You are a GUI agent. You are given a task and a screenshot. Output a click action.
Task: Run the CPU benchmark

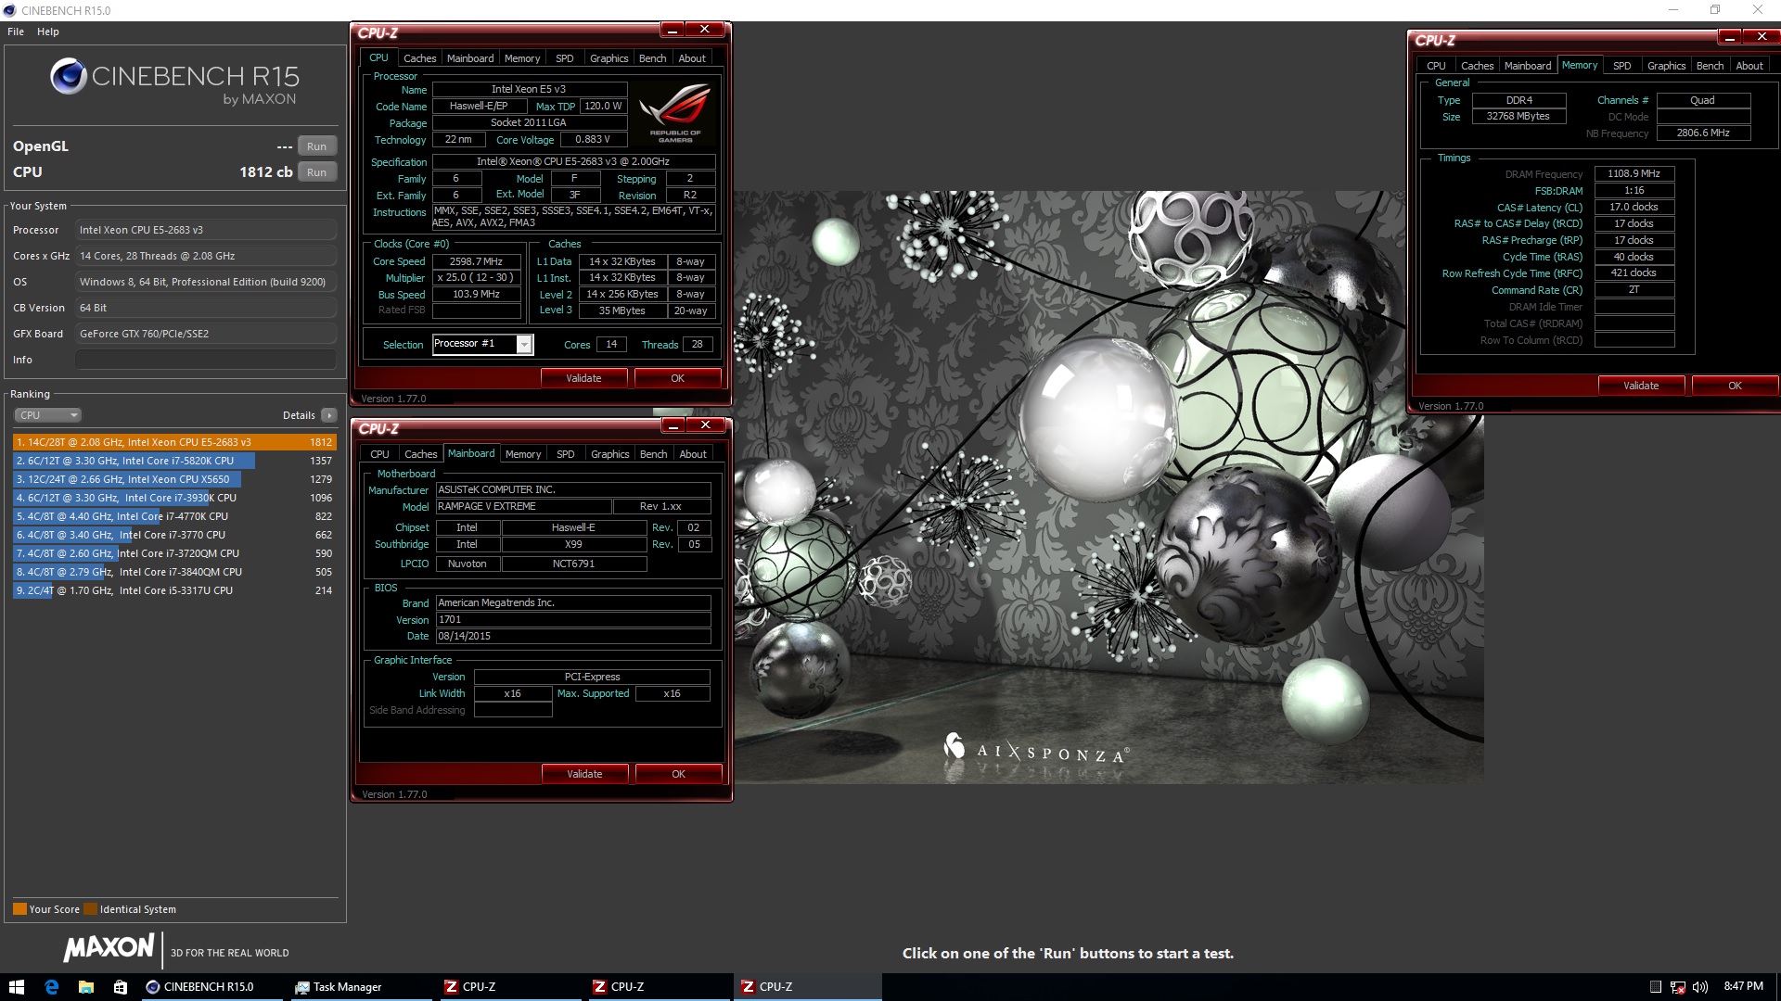tap(316, 172)
